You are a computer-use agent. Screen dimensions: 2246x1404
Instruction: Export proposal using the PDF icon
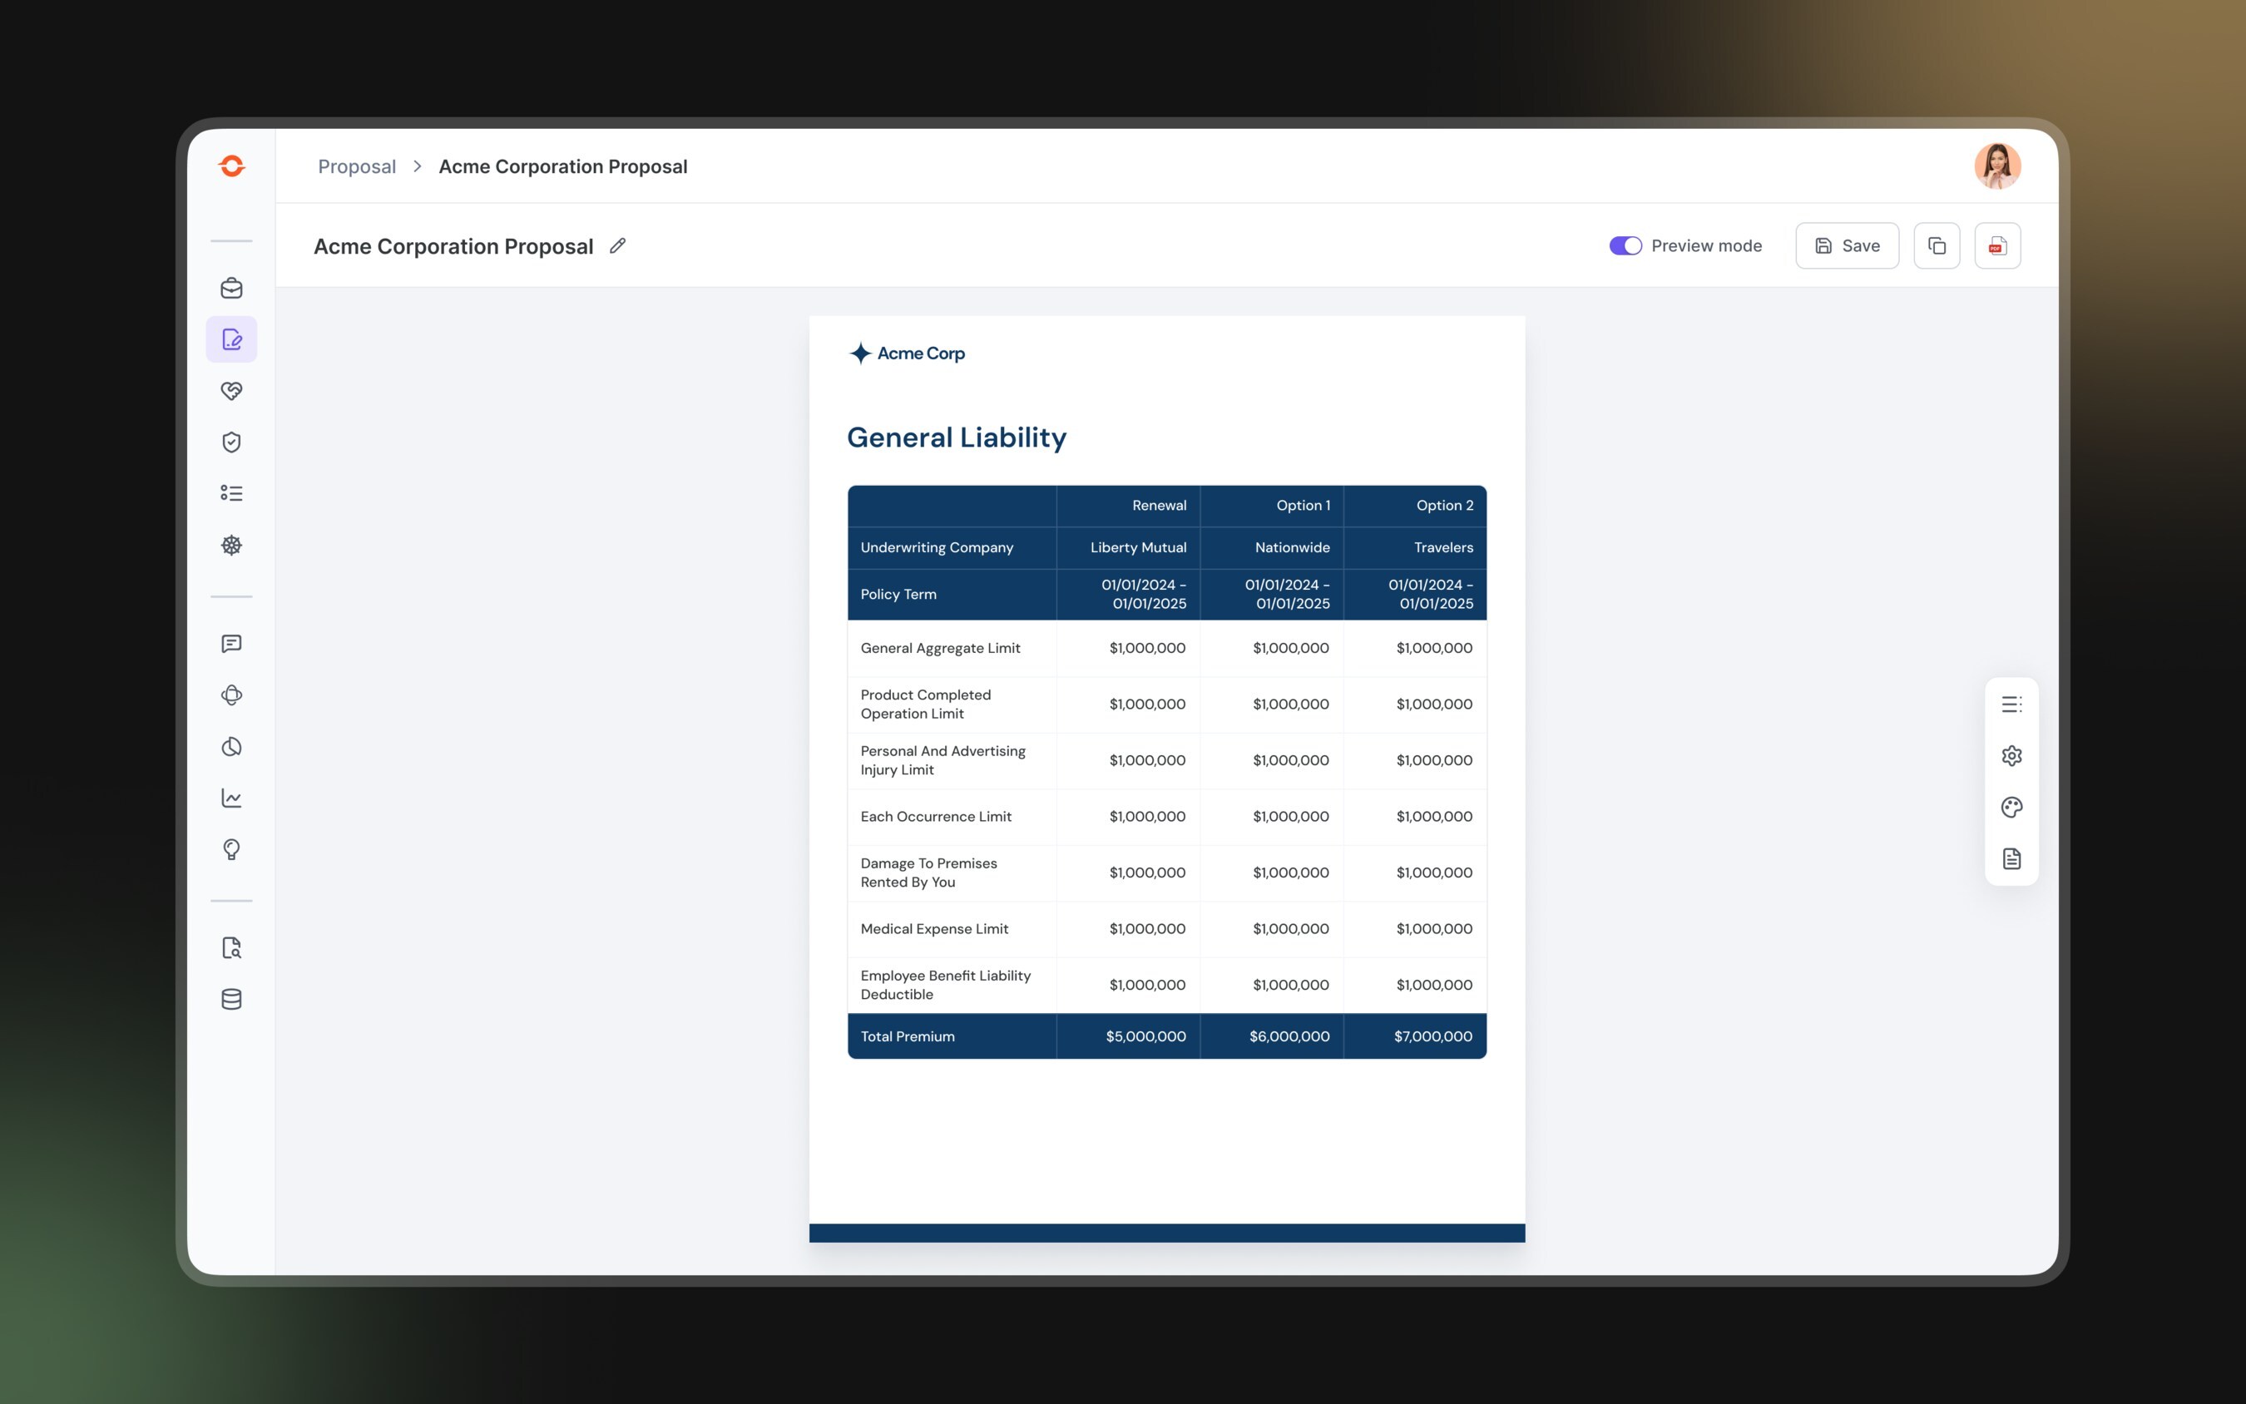1996,246
